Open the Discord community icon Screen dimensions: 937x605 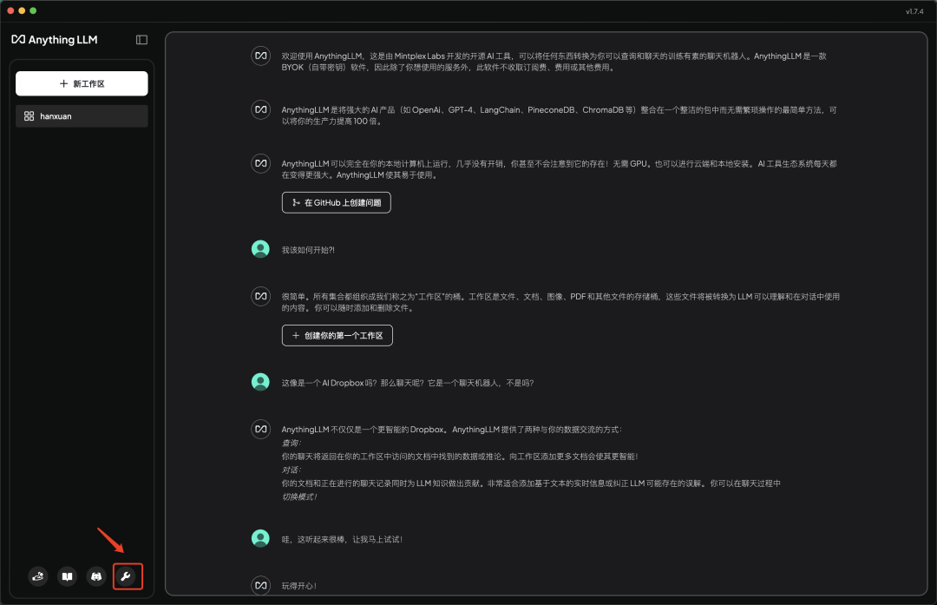click(x=96, y=576)
